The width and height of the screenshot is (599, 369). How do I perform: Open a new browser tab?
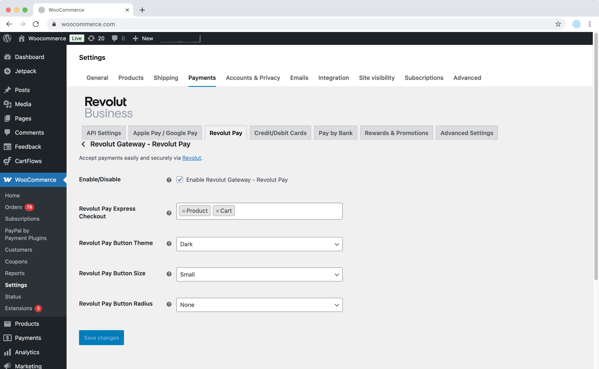pos(142,10)
